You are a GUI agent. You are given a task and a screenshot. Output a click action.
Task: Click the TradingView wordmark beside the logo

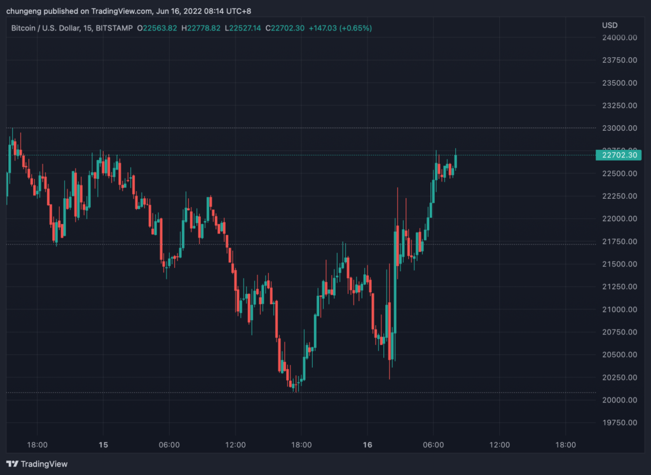[x=44, y=464]
